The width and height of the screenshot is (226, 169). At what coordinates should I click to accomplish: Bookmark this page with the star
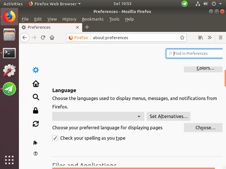(182, 37)
